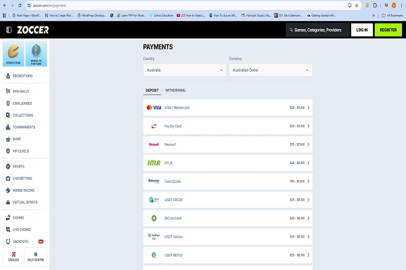This screenshot has height=270, width=406.
Task: Click the USDT BEP20 coin logo
Action: [x=154, y=255]
